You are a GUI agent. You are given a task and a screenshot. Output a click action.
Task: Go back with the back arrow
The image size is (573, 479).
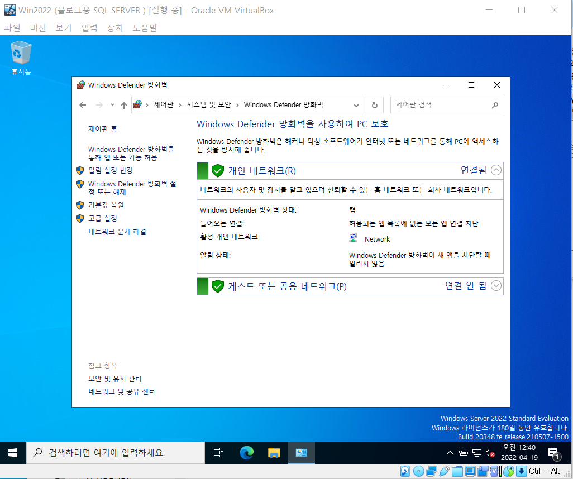83,105
